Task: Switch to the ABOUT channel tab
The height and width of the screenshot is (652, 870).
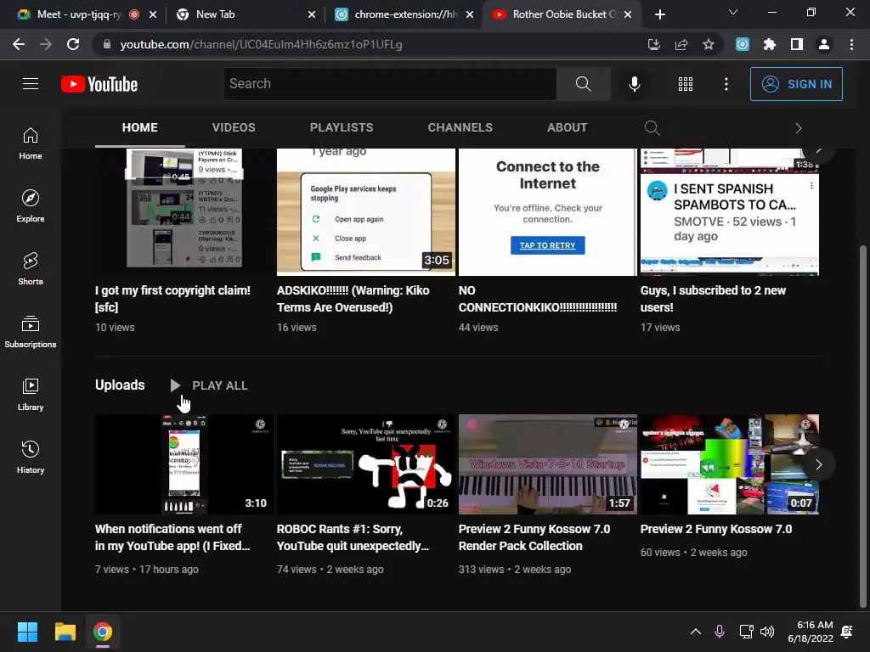Action: (567, 127)
